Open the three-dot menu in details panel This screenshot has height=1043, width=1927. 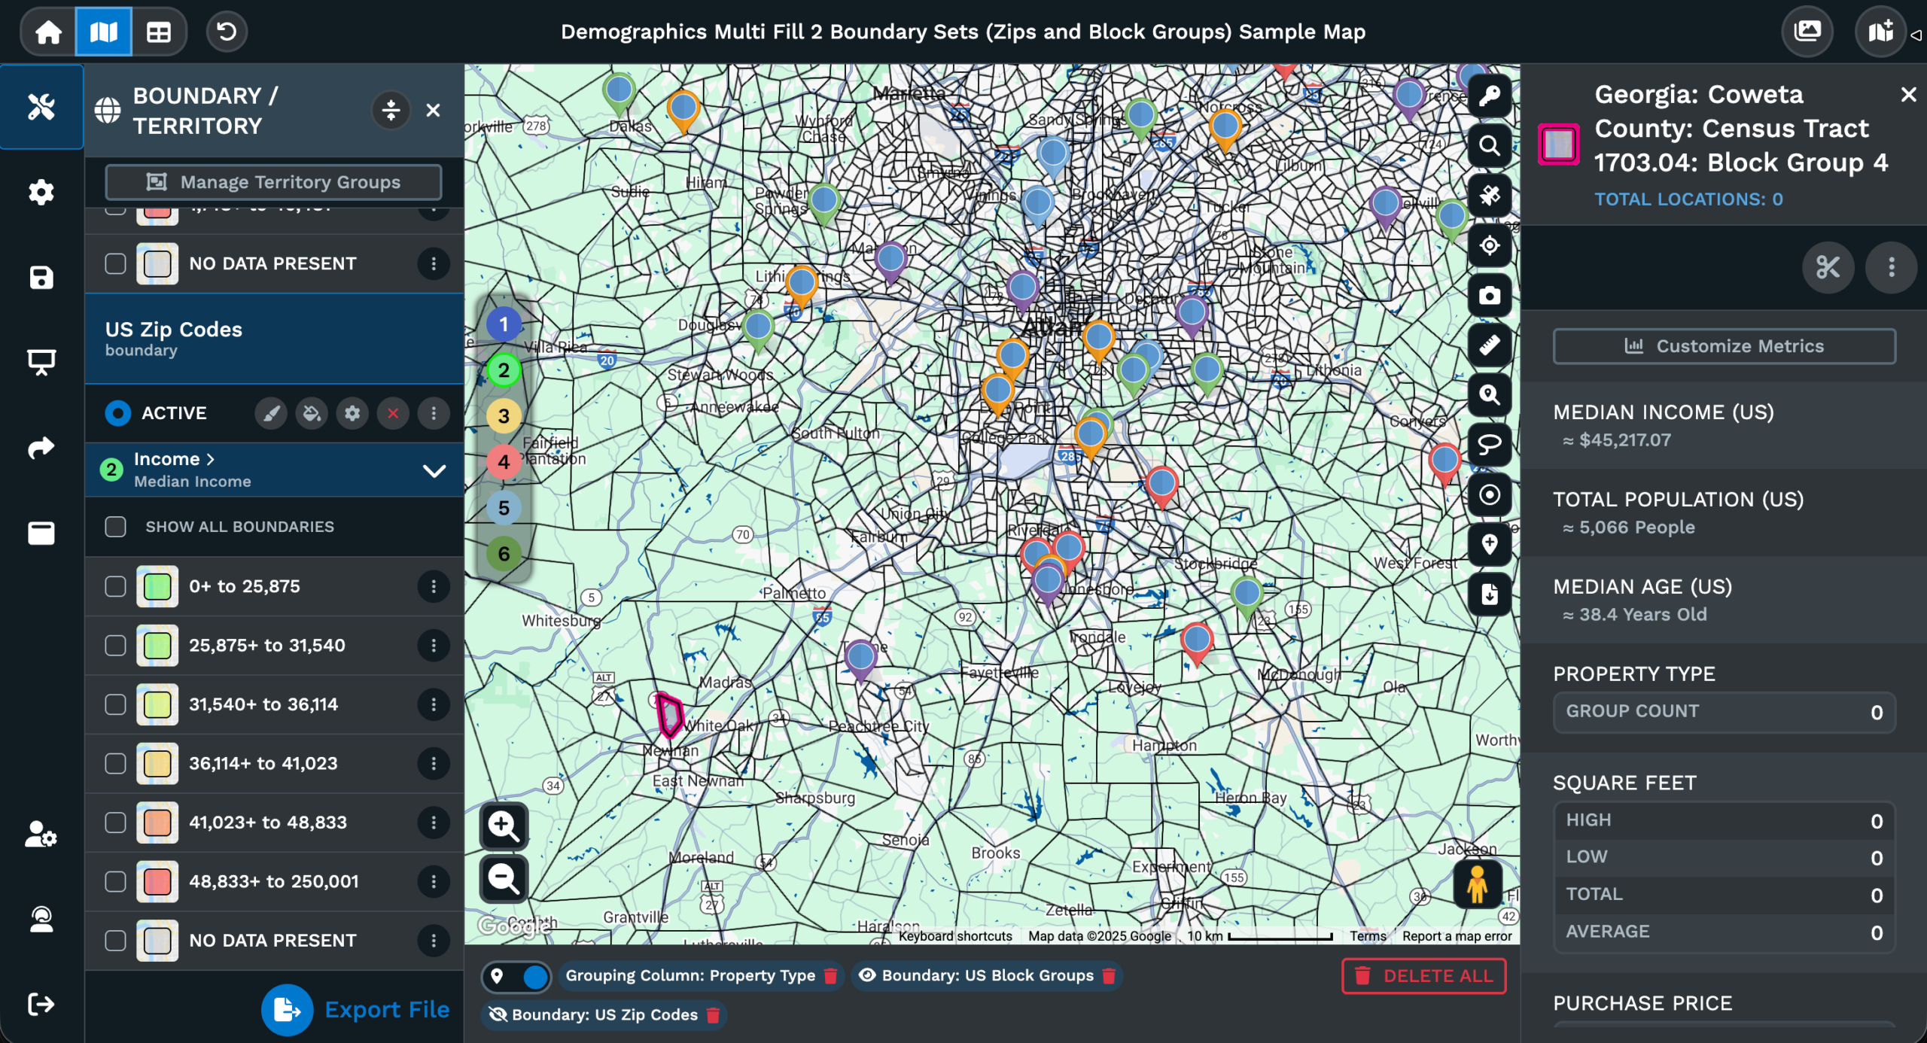(1891, 267)
